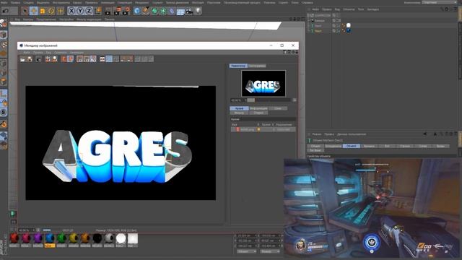Activate the Scale tool in main toolbar
The width and height of the screenshot is (462, 260).
[43, 11]
